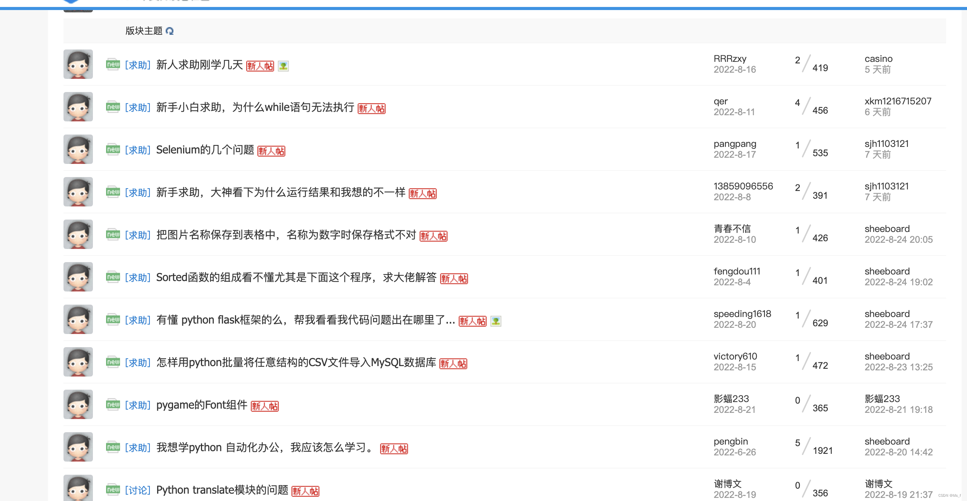Click reply count 5 on pengbin's thread
The image size is (967, 501).
pyautogui.click(x=797, y=443)
